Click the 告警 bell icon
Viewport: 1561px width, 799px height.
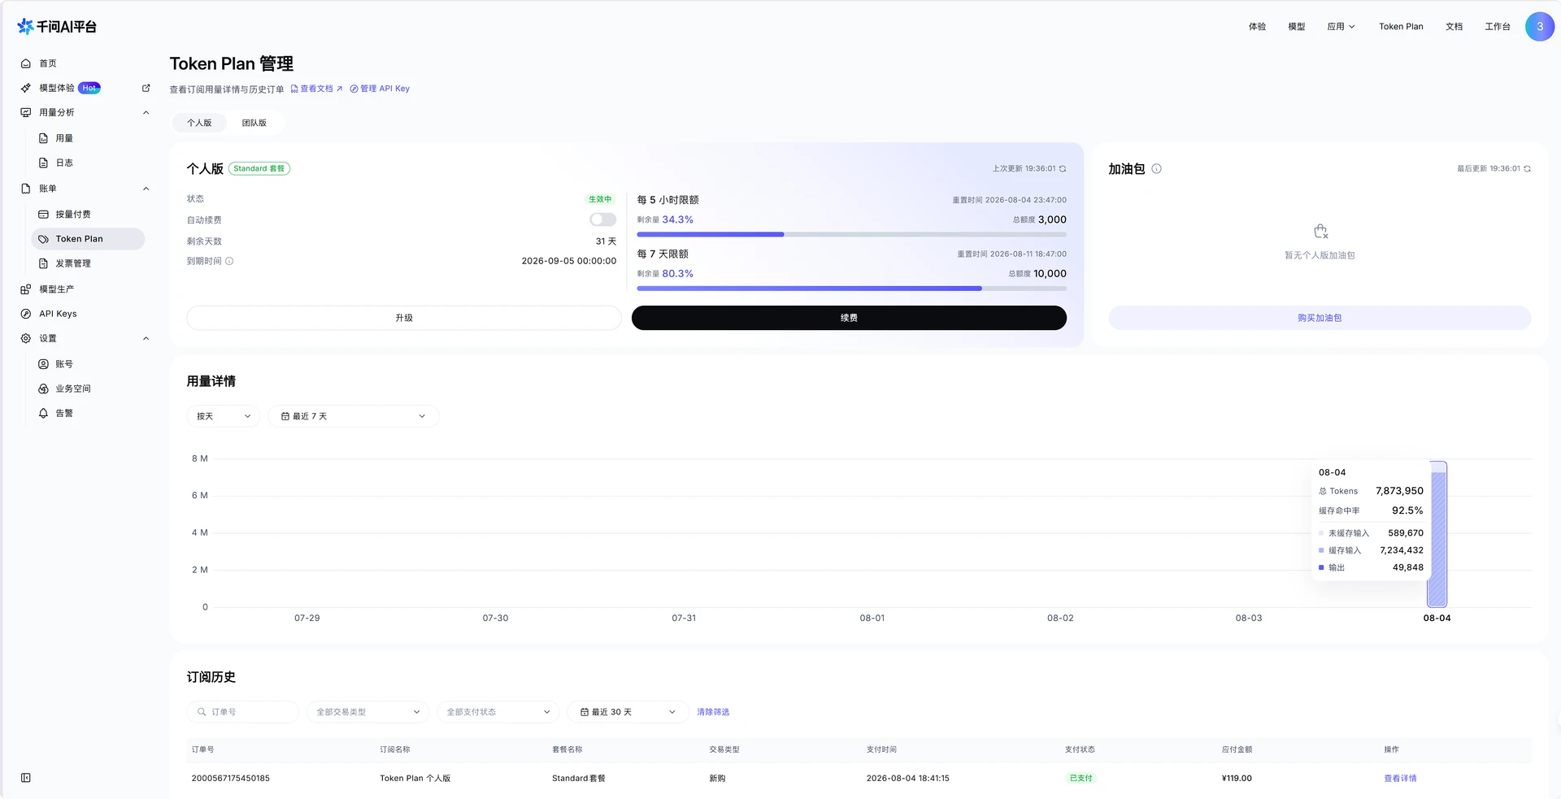(44, 413)
